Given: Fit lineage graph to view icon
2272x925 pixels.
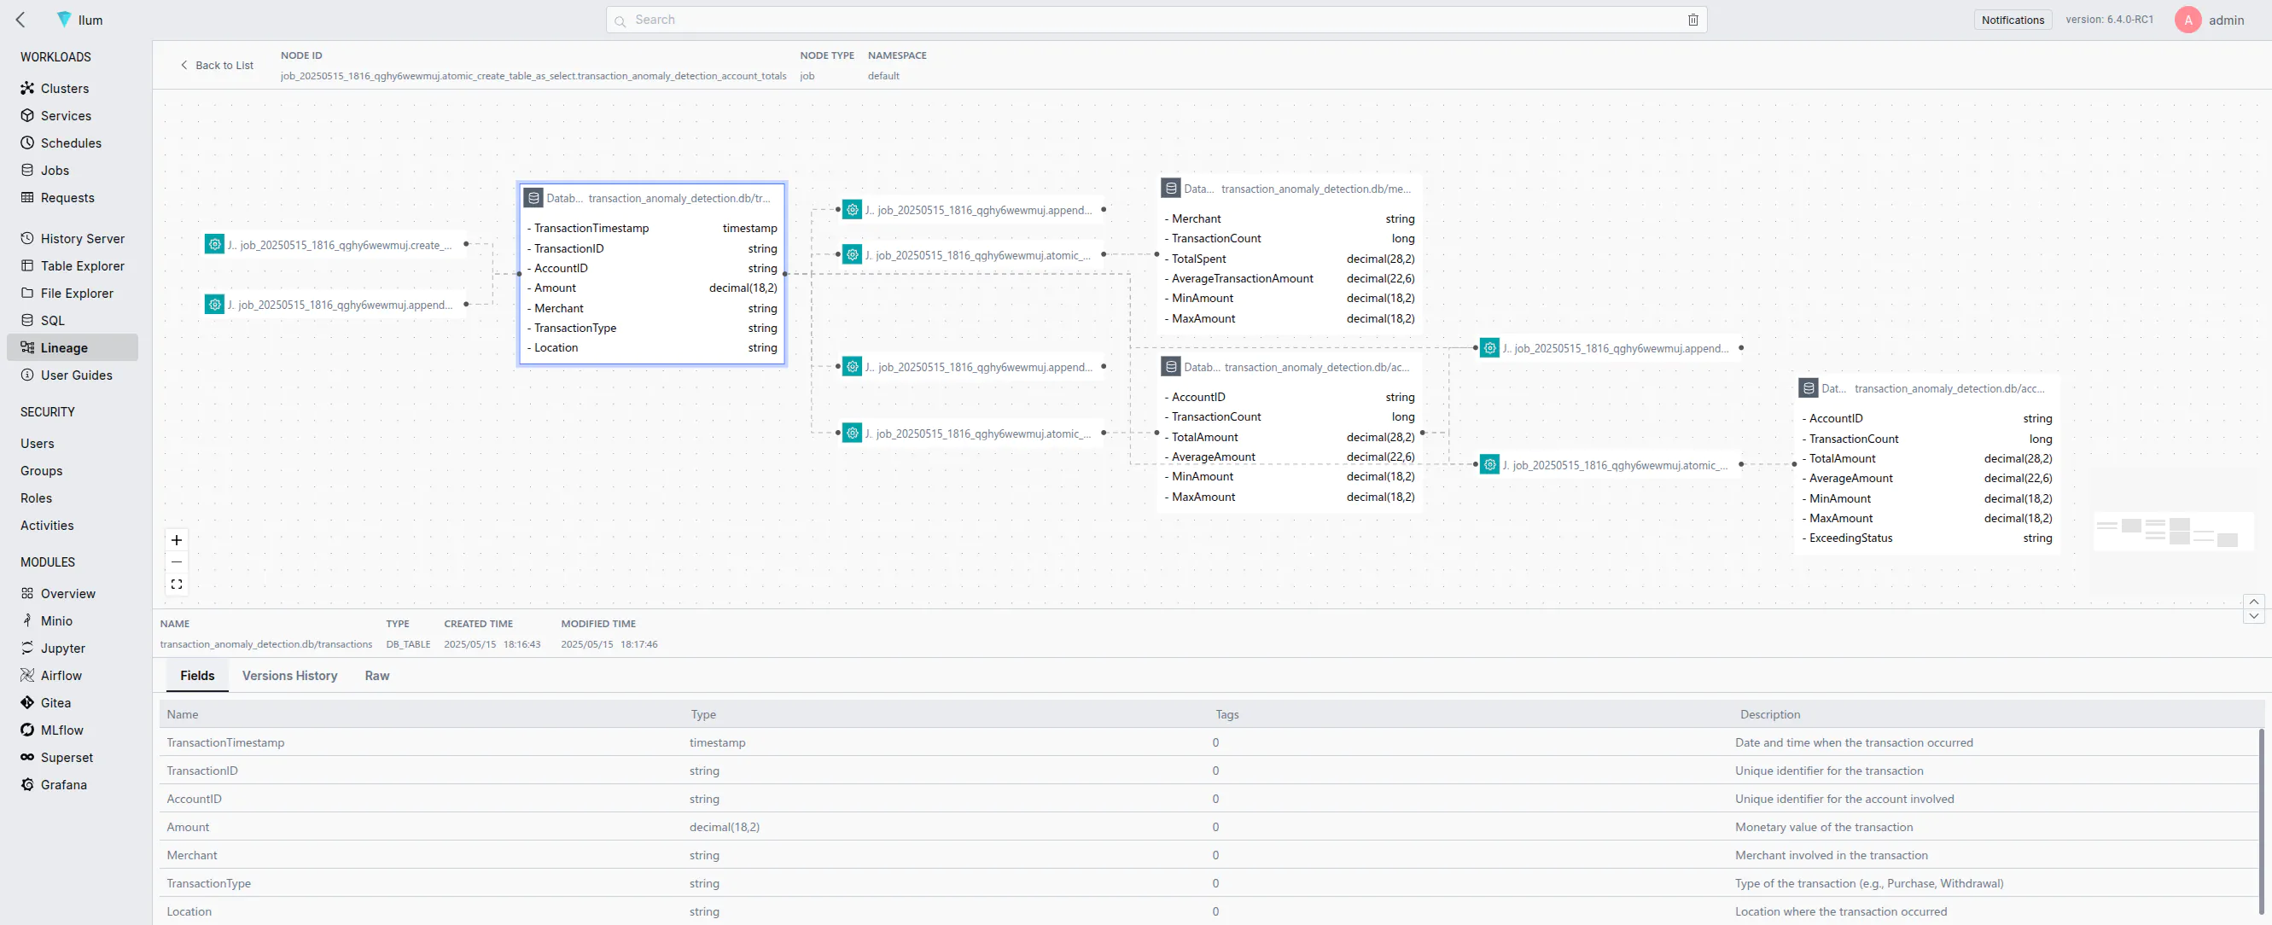Looking at the screenshot, I should coord(177,584).
